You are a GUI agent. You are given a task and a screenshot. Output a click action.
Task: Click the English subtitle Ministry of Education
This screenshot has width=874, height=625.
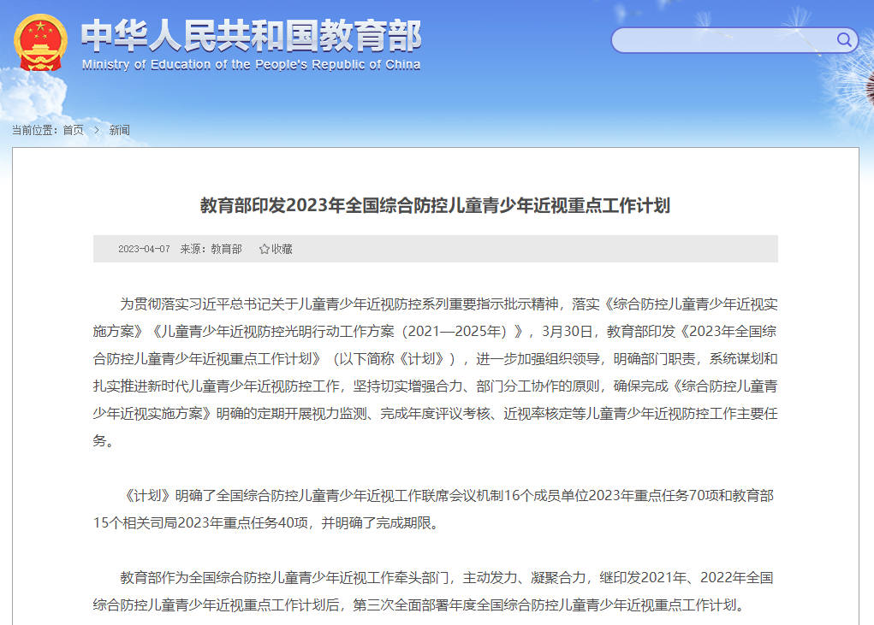pyautogui.click(x=252, y=65)
